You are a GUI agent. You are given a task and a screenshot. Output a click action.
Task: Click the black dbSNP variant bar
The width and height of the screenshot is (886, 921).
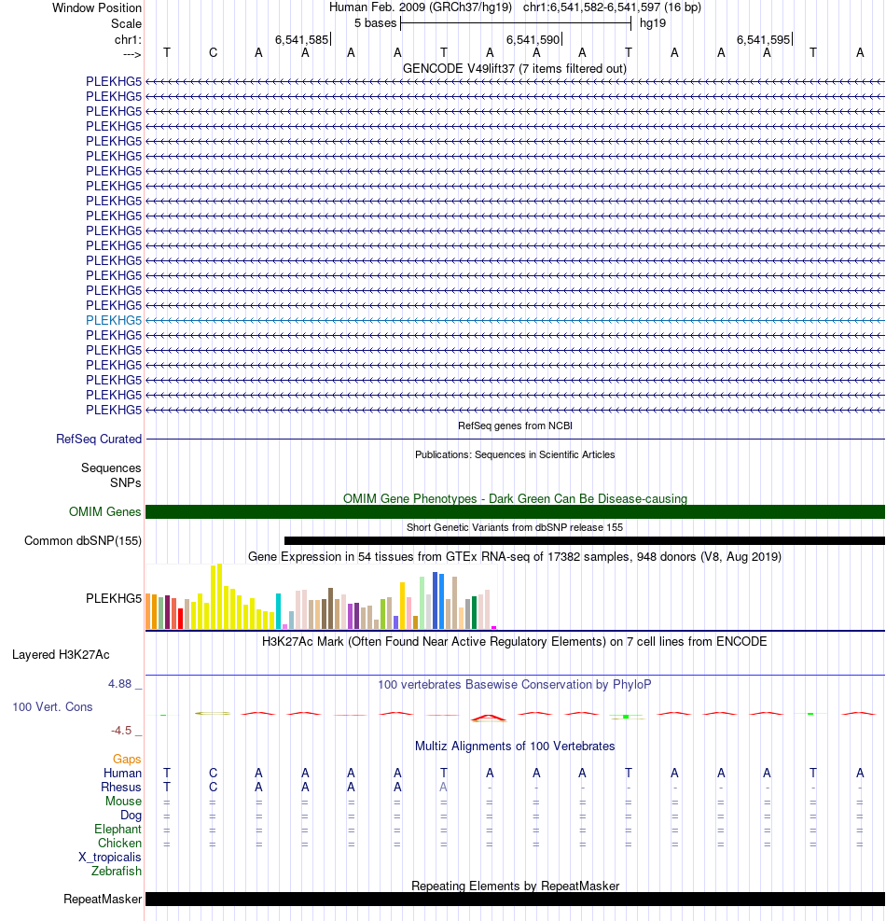584,540
